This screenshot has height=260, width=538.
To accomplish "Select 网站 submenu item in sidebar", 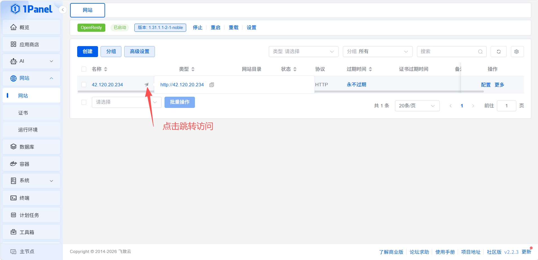I will click(x=31, y=96).
